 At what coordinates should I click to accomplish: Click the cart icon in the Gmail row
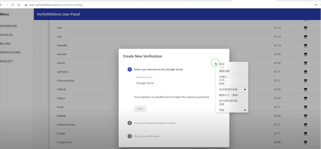pos(305,107)
